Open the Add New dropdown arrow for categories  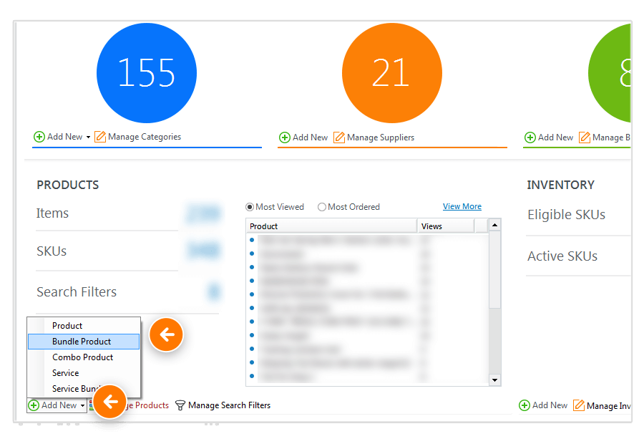[x=88, y=137]
